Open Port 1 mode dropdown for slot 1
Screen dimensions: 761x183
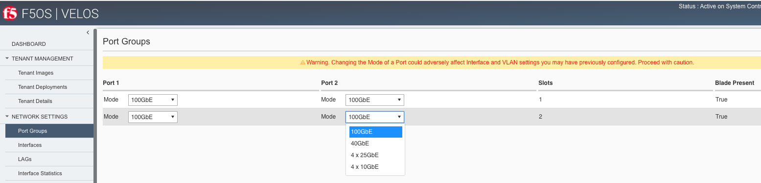153,100
